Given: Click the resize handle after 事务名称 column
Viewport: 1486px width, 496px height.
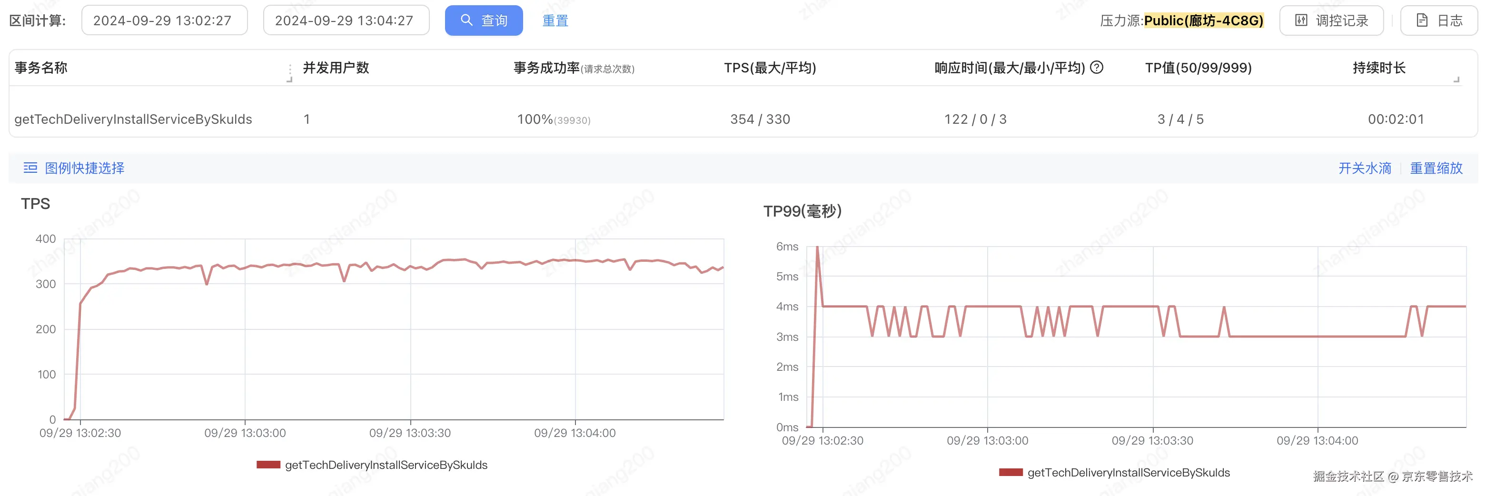Looking at the screenshot, I should 289,73.
